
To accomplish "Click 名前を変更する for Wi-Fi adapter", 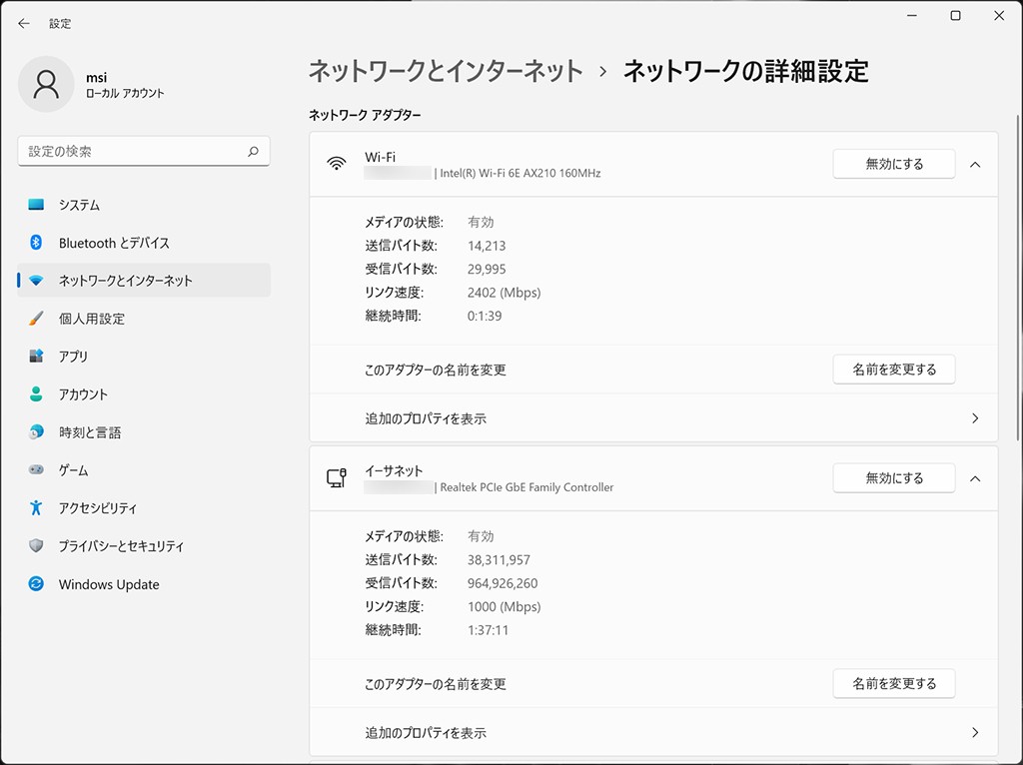I will tap(893, 370).
